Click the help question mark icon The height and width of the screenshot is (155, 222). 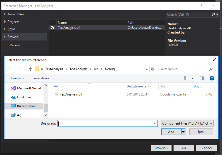tap(212, 78)
